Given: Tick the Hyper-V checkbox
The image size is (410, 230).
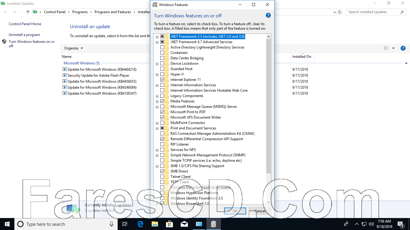Looking at the screenshot, I should tap(162, 74).
